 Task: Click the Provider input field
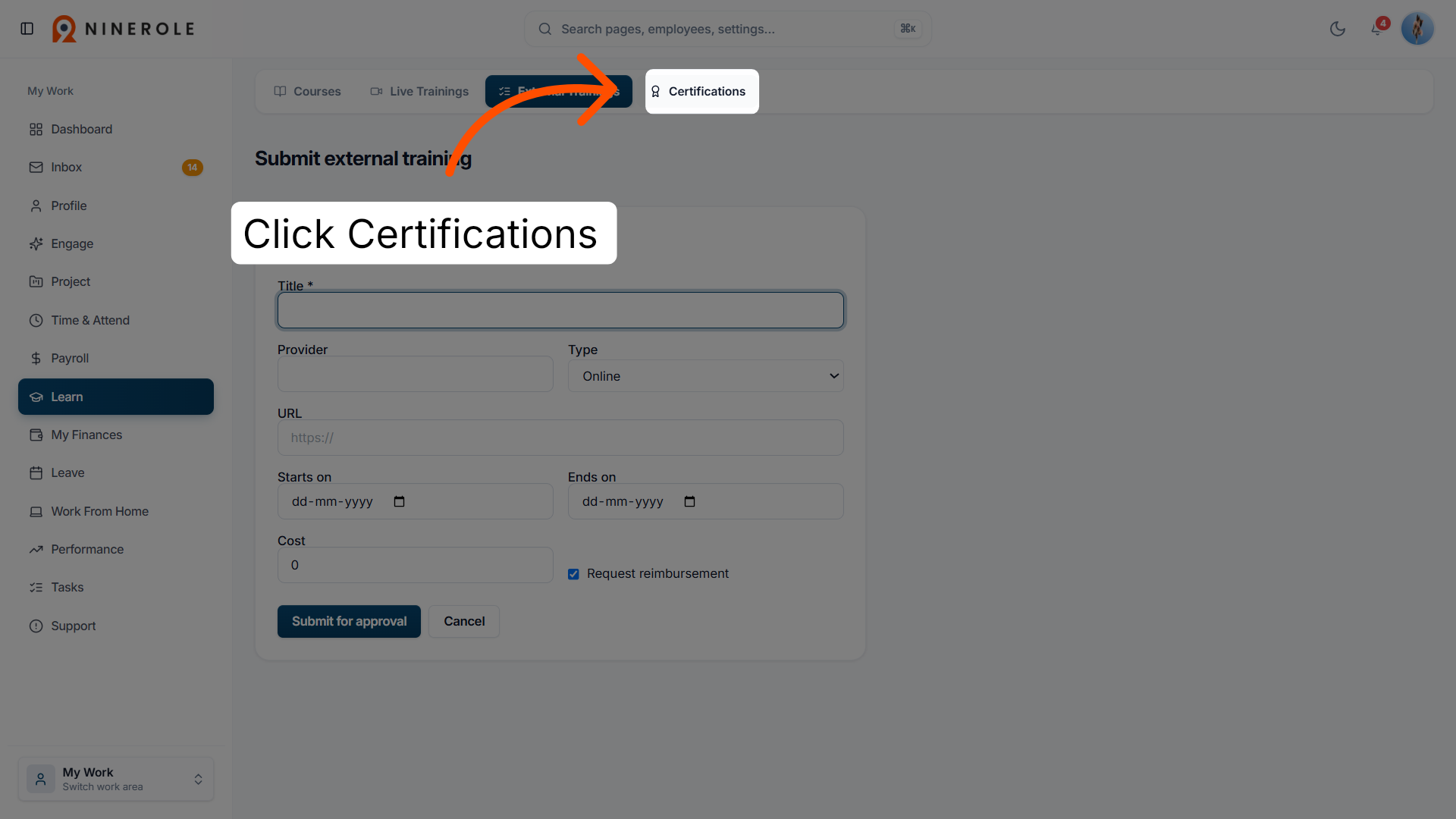click(x=415, y=375)
